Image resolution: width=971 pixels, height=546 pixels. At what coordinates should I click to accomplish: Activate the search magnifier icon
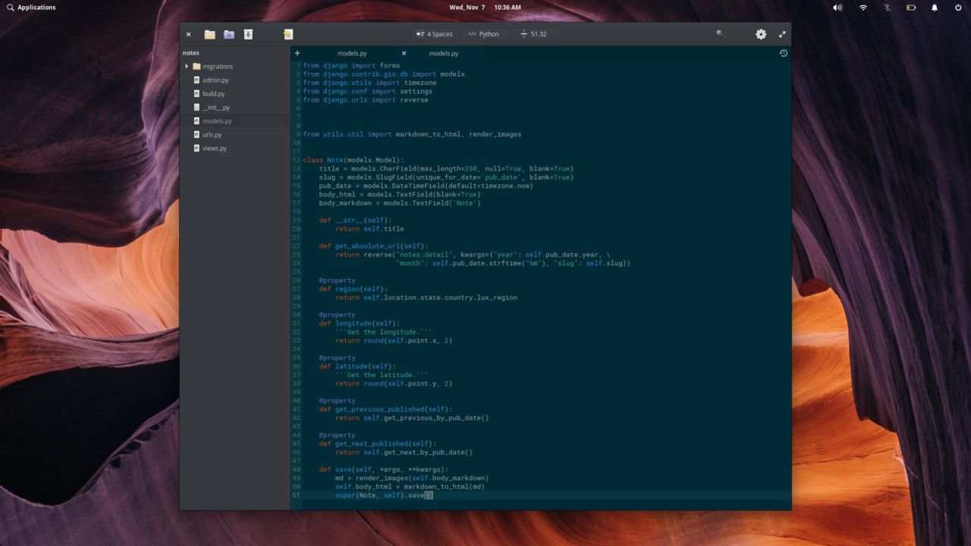[x=720, y=34]
